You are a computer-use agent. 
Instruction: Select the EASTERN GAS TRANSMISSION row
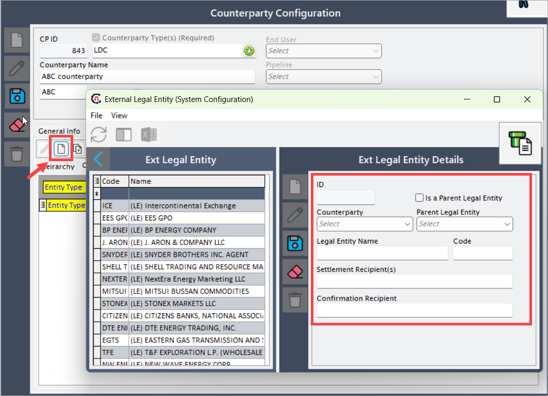(x=179, y=340)
